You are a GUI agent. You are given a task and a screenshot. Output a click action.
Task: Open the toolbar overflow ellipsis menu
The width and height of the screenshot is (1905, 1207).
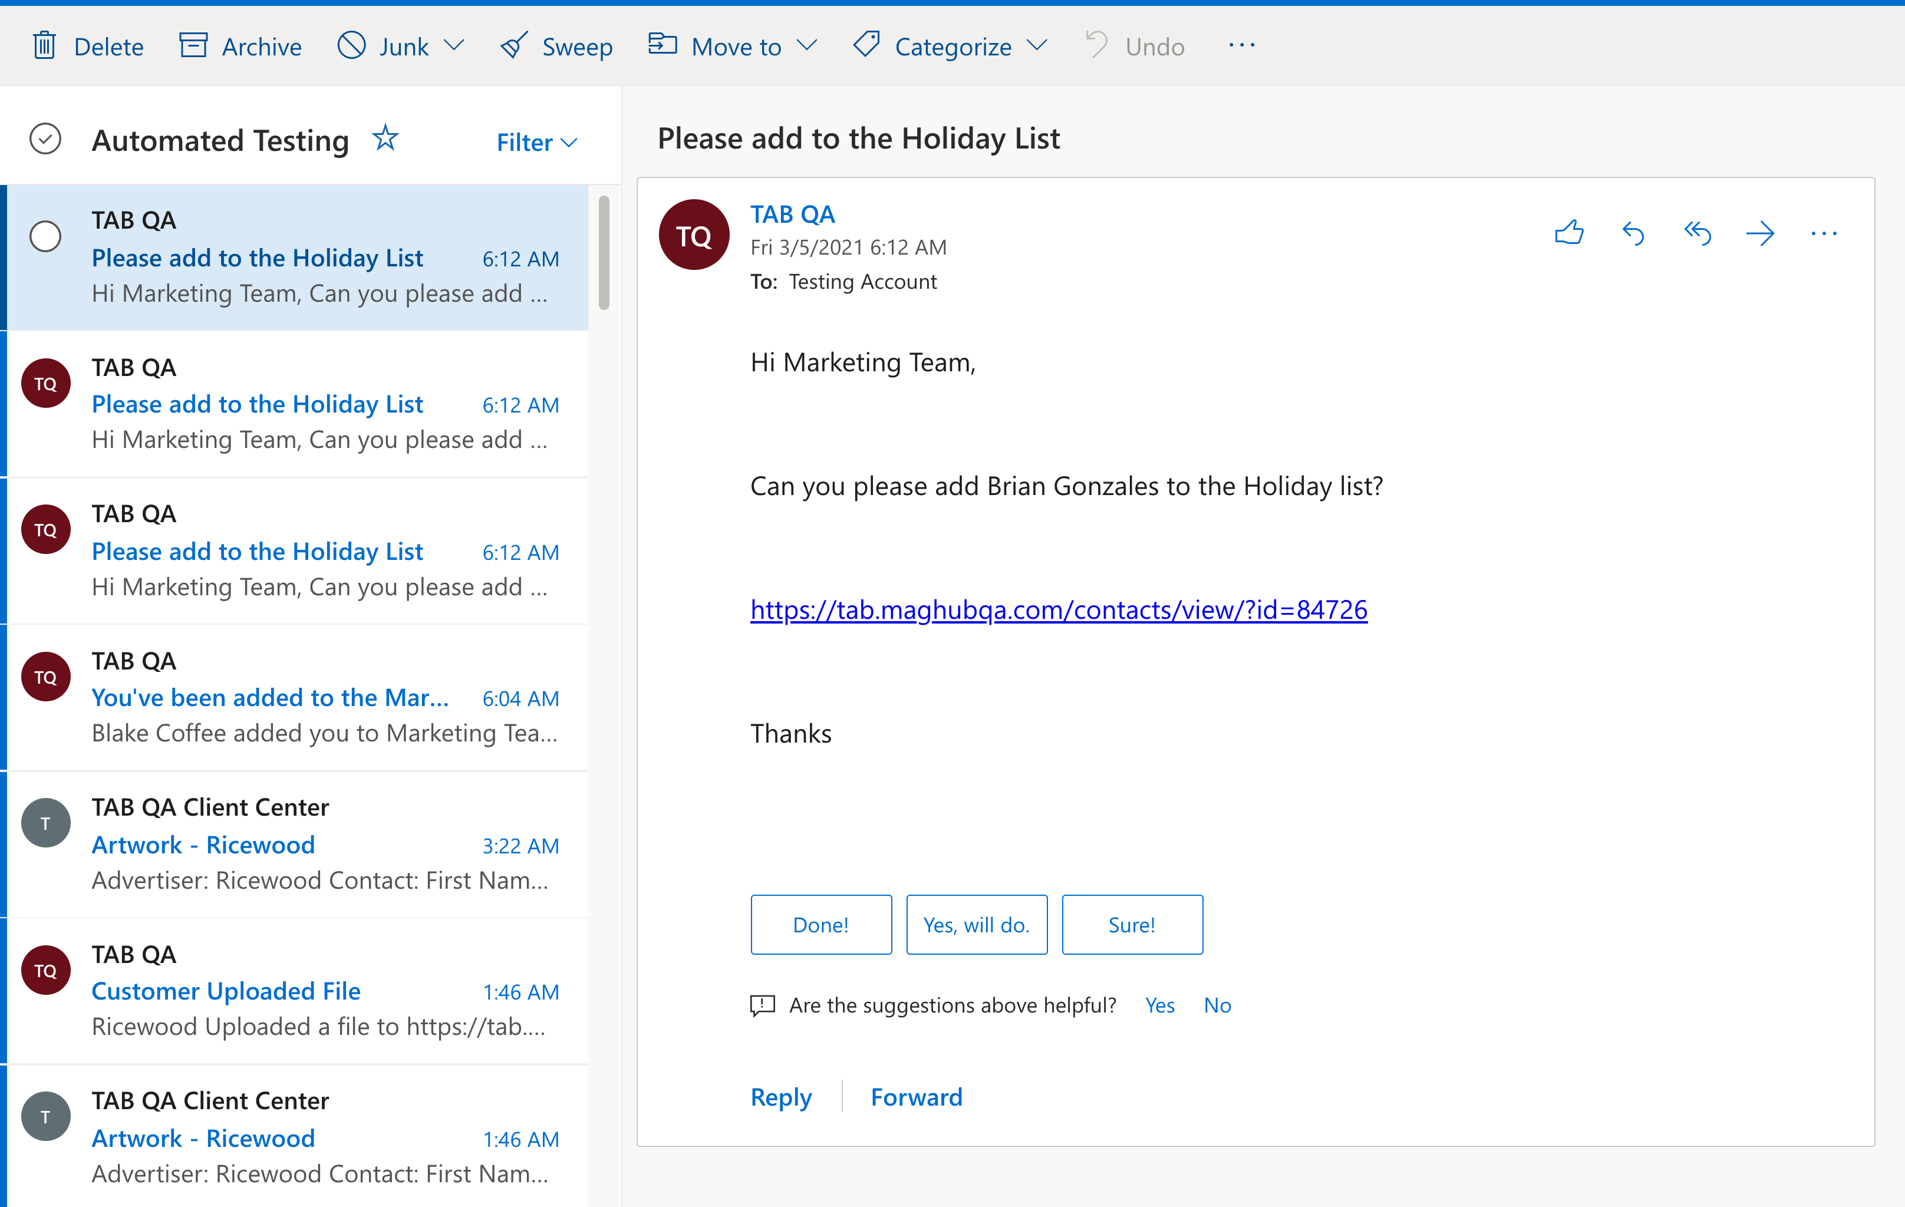(x=1241, y=46)
